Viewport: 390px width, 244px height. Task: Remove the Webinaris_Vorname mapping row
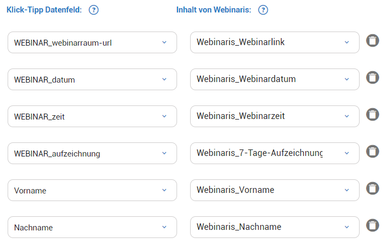coord(372,188)
